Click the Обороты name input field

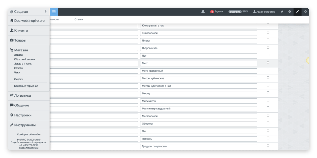pyautogui.click(x=198, y=124)
